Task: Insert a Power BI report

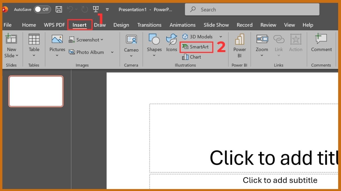Action: pos(240,45)
